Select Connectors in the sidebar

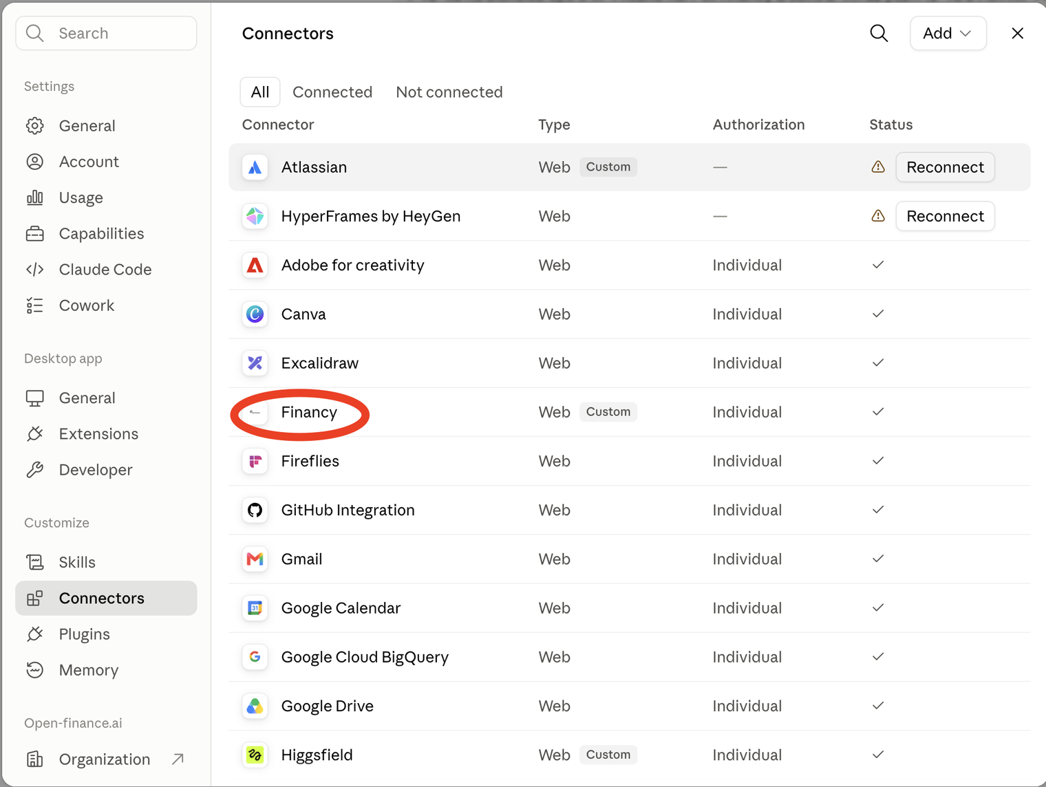point(106,599)
